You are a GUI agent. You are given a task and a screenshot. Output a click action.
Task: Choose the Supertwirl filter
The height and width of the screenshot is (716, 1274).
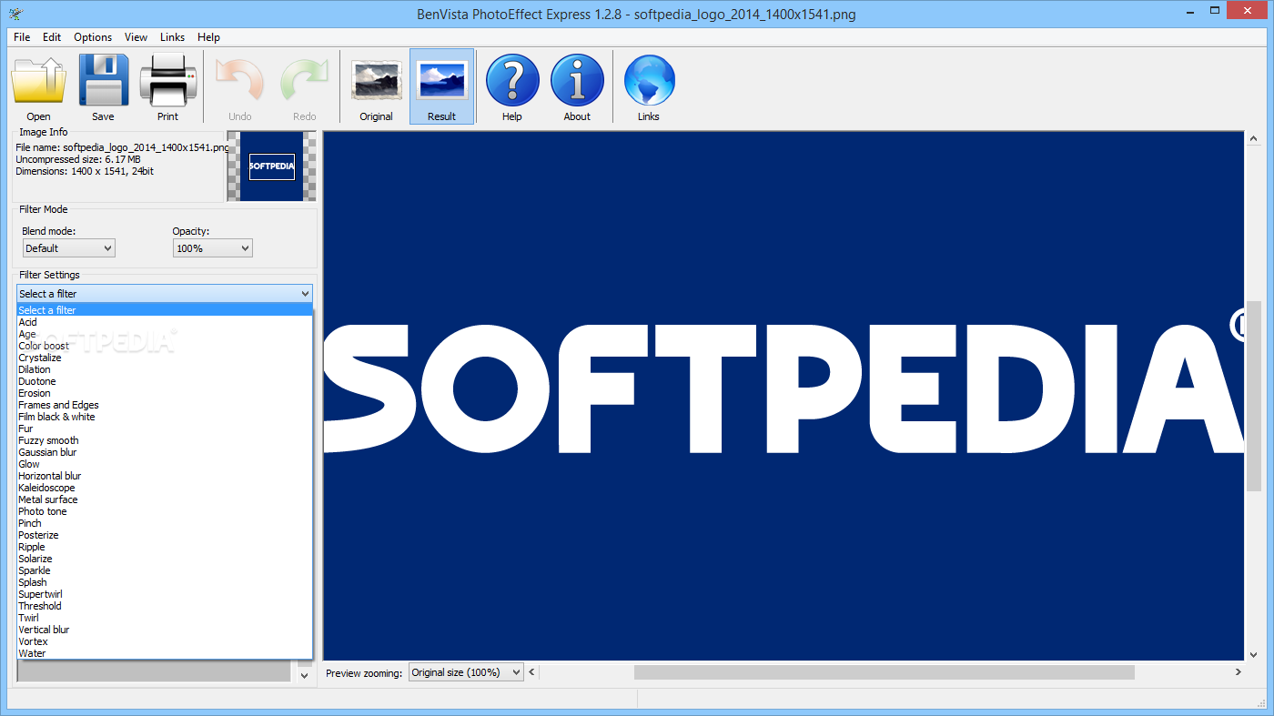165,594
